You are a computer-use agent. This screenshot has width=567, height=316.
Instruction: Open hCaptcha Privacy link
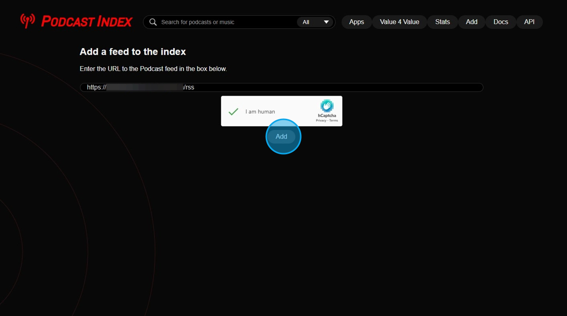(321, 121)
